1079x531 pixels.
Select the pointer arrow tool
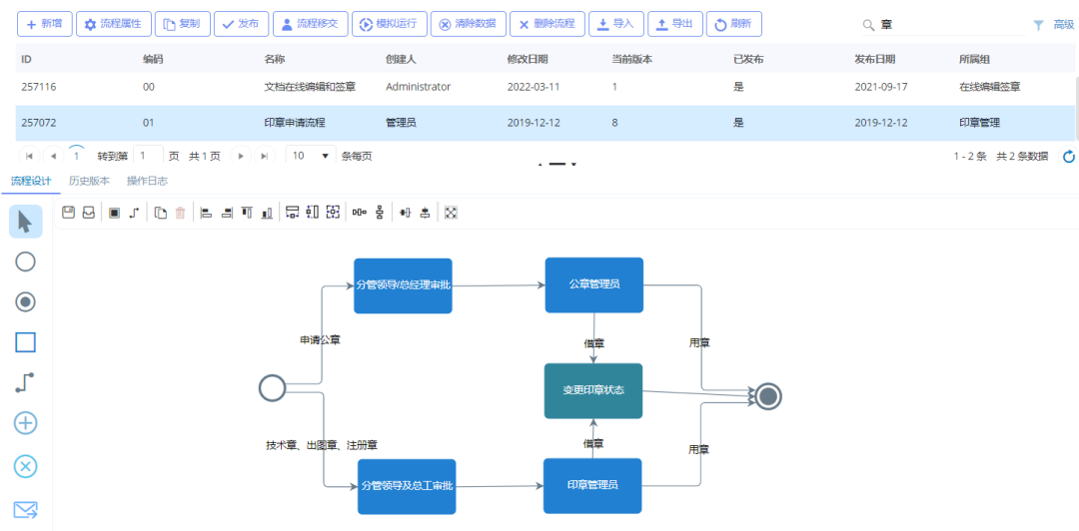[25, 222]
